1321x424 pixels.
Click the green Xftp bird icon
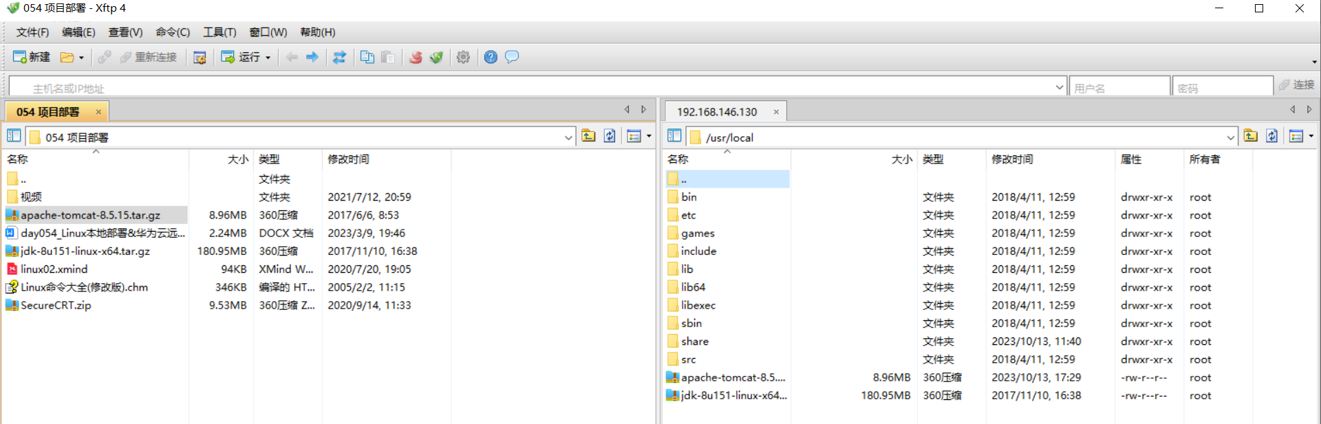tap(436, 57)
